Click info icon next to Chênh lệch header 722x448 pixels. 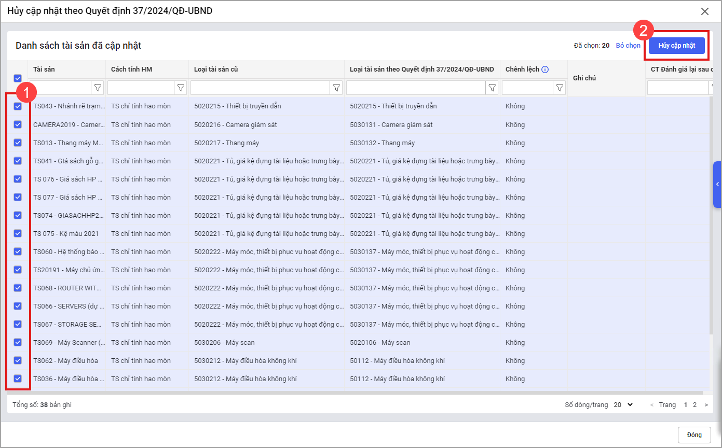[545, 69]
